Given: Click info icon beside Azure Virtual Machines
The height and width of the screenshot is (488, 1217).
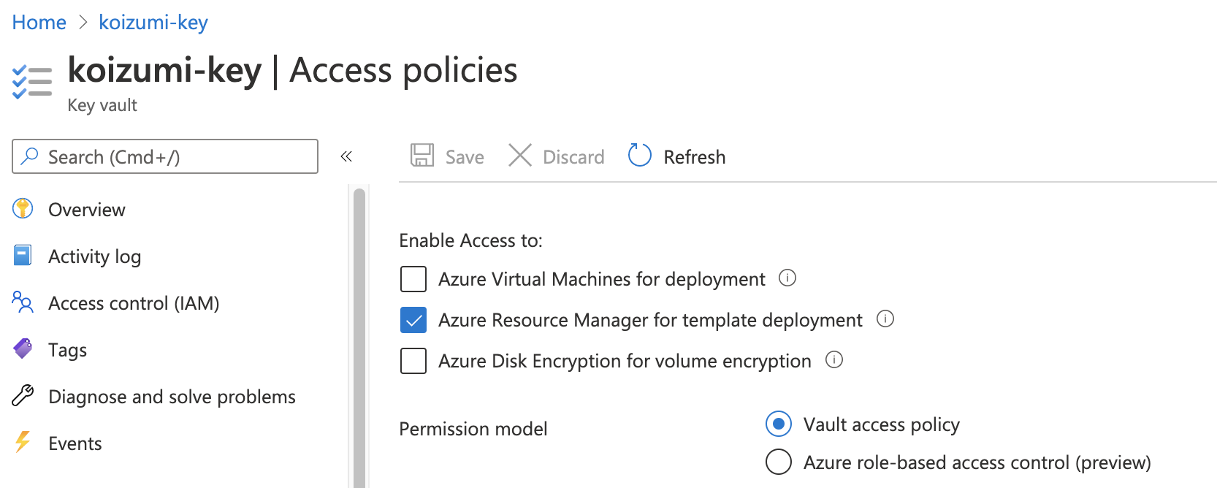Looking at the screenshot, I should 787,278.
